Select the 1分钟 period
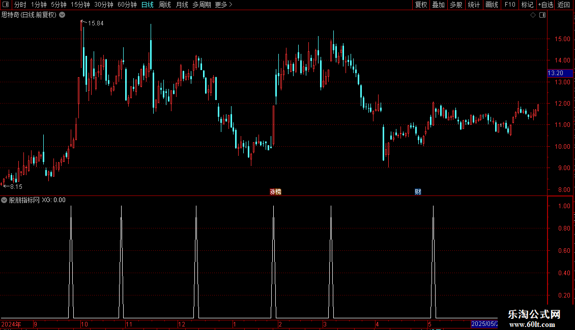This screenshot has width=575, height=330. coord(39,5)
